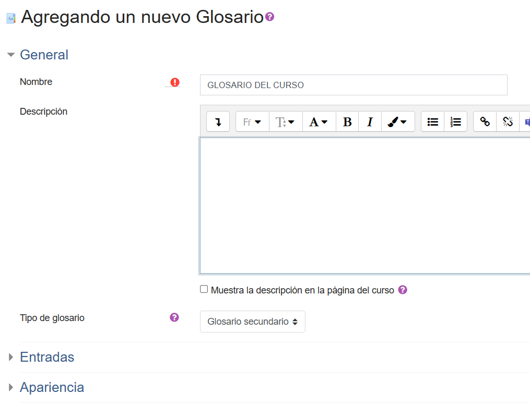Collapse the General section
This screenshot has width=530, height=406.
coord(44,55)
